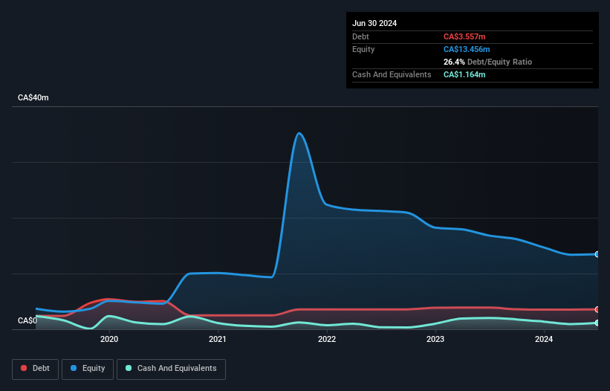The width and height of the screenshot is (610, 391).
Task: Toggle the Equity series legend button
Action: [88, 369]
